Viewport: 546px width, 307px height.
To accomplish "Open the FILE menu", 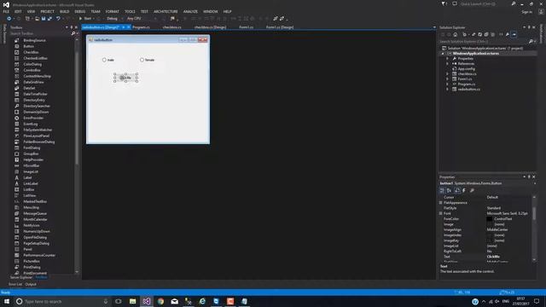I will [x=6, y=11].
